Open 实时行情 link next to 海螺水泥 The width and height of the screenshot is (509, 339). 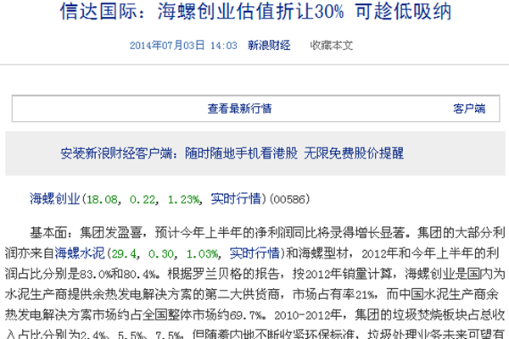click(x=255, y=253)
